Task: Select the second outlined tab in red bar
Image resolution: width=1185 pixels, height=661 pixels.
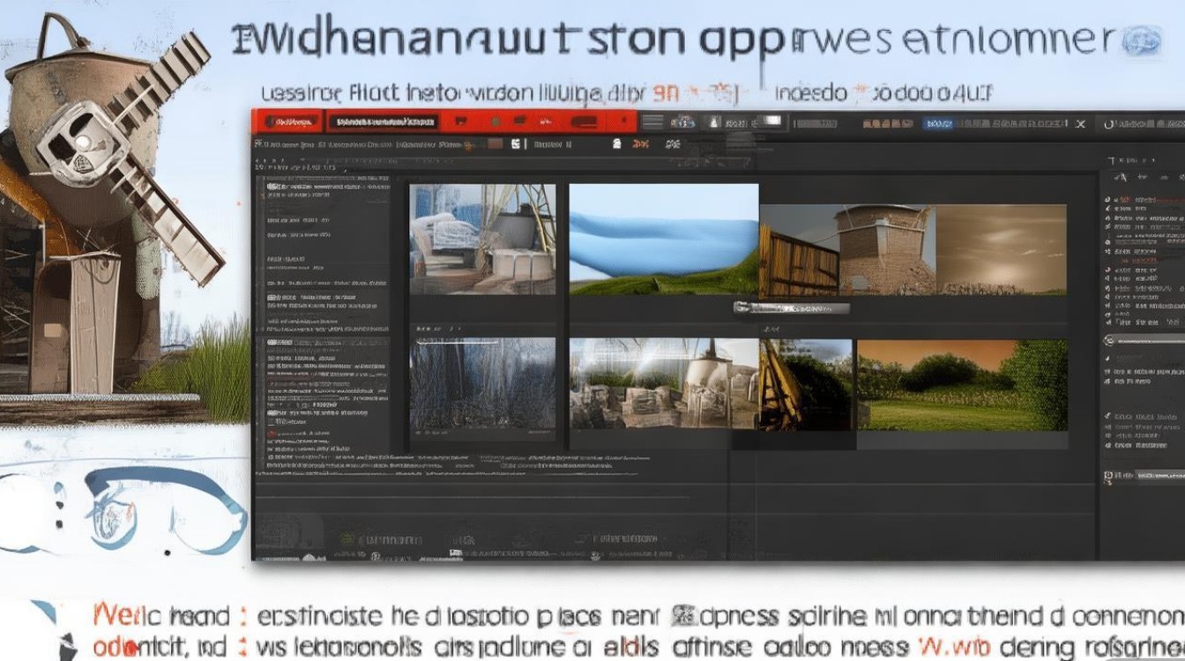Action: pyautogui.click(x=383, y=122)
